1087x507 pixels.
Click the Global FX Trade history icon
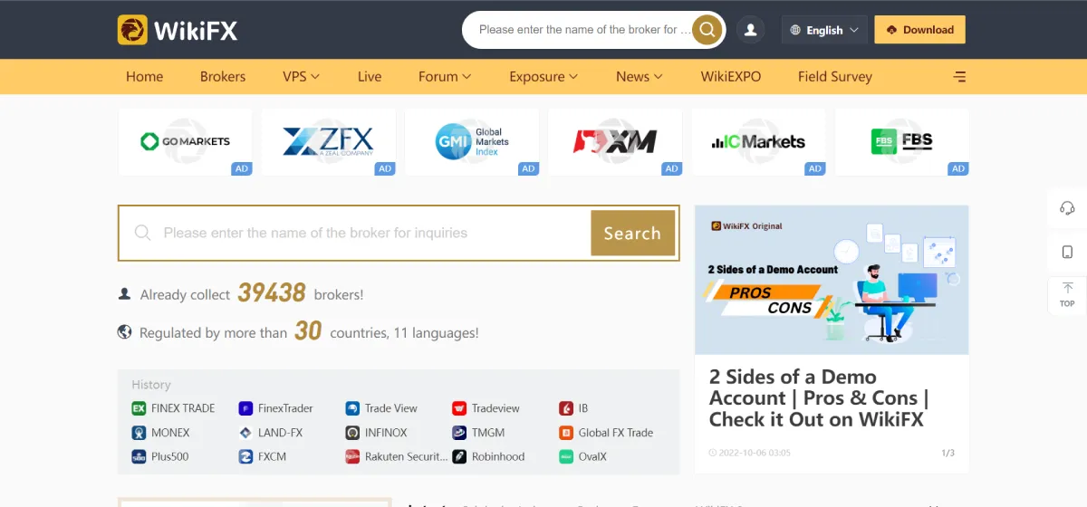(566, 433)
